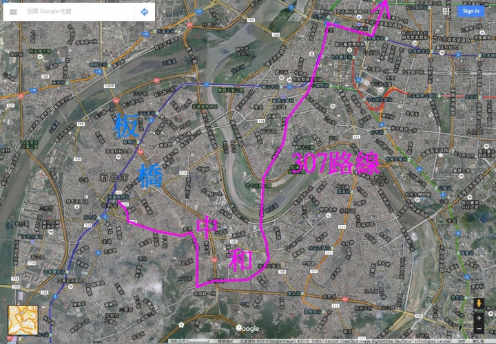Click the magenta arrowhead at route end
This screenshot has width=496, height=344.
pos(383,7)
